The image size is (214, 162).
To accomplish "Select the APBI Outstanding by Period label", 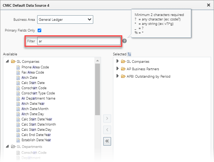I will (148, 77).
